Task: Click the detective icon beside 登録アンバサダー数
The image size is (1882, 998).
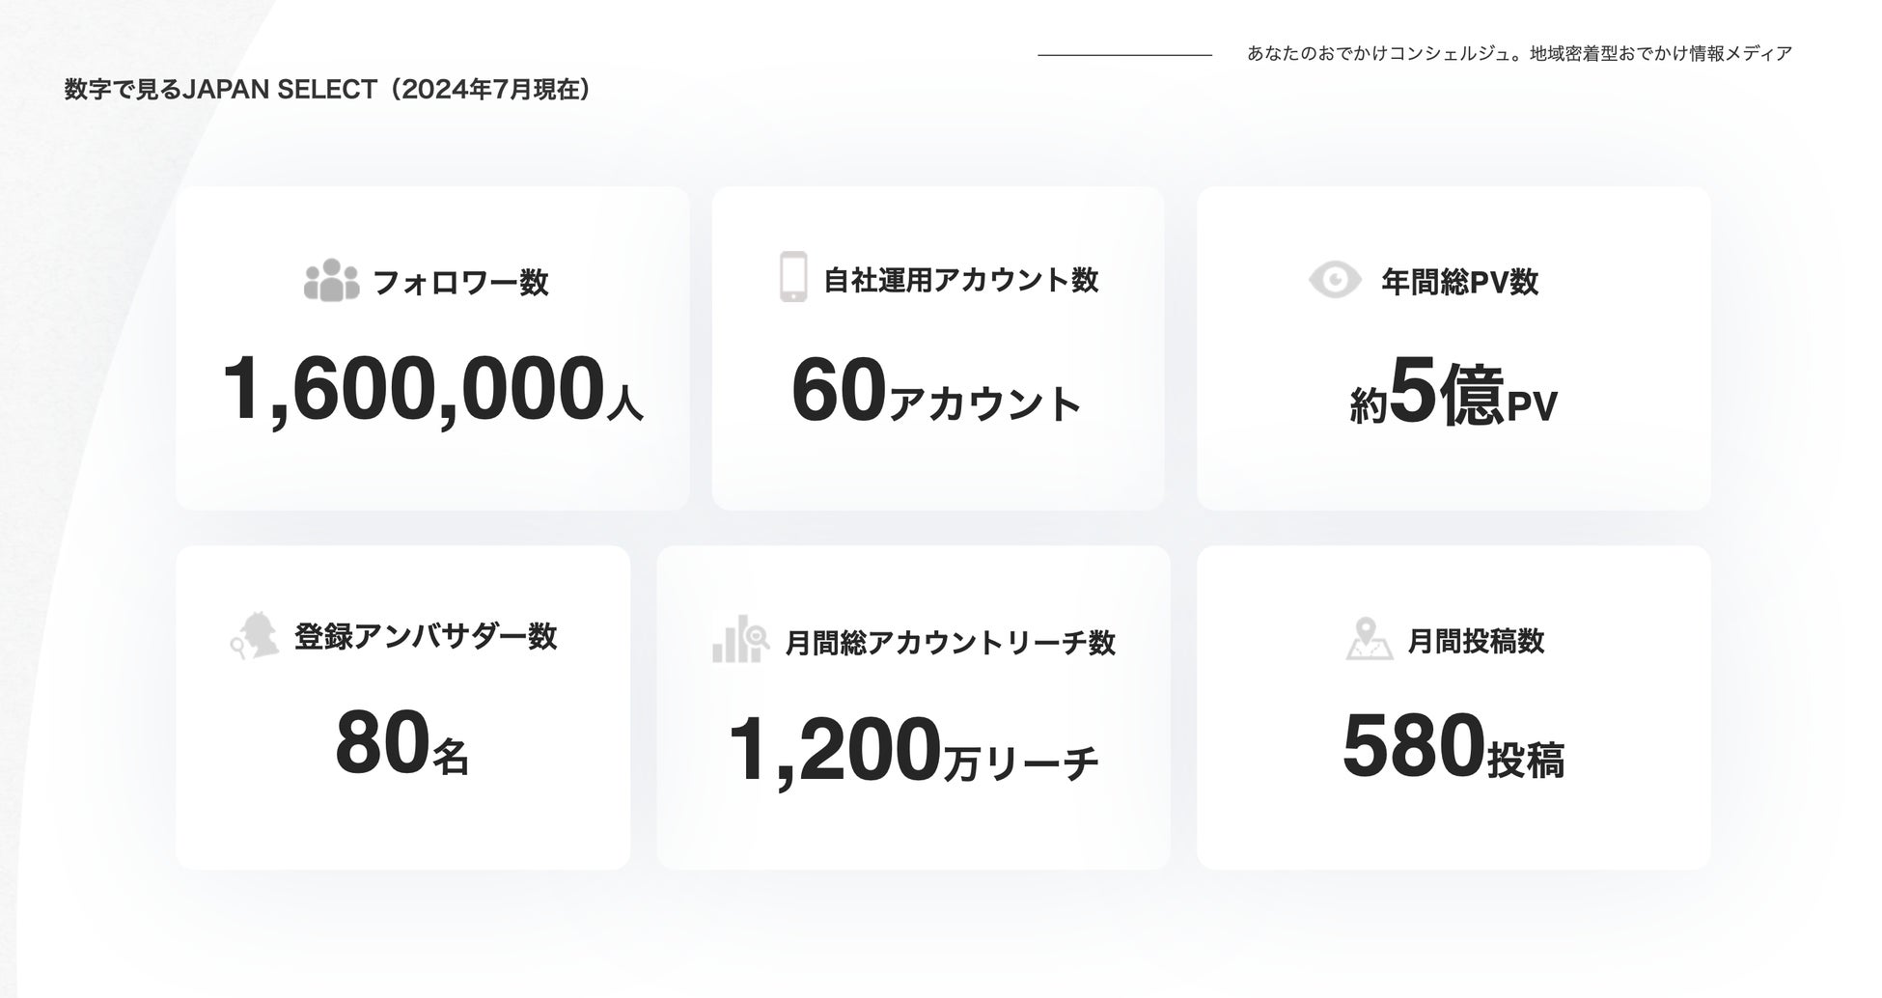Action: [x=255, y=636]
